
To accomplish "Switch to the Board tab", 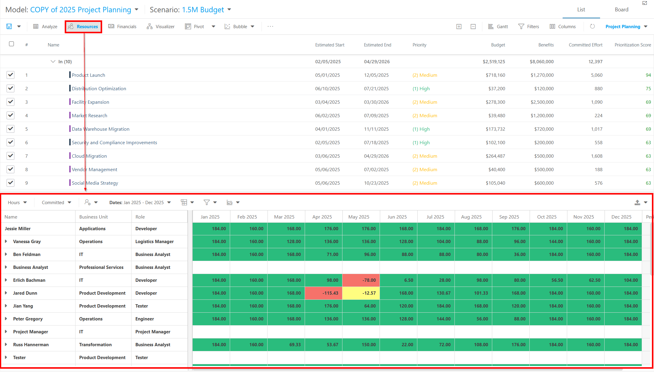I will click(x=621, y=10).
